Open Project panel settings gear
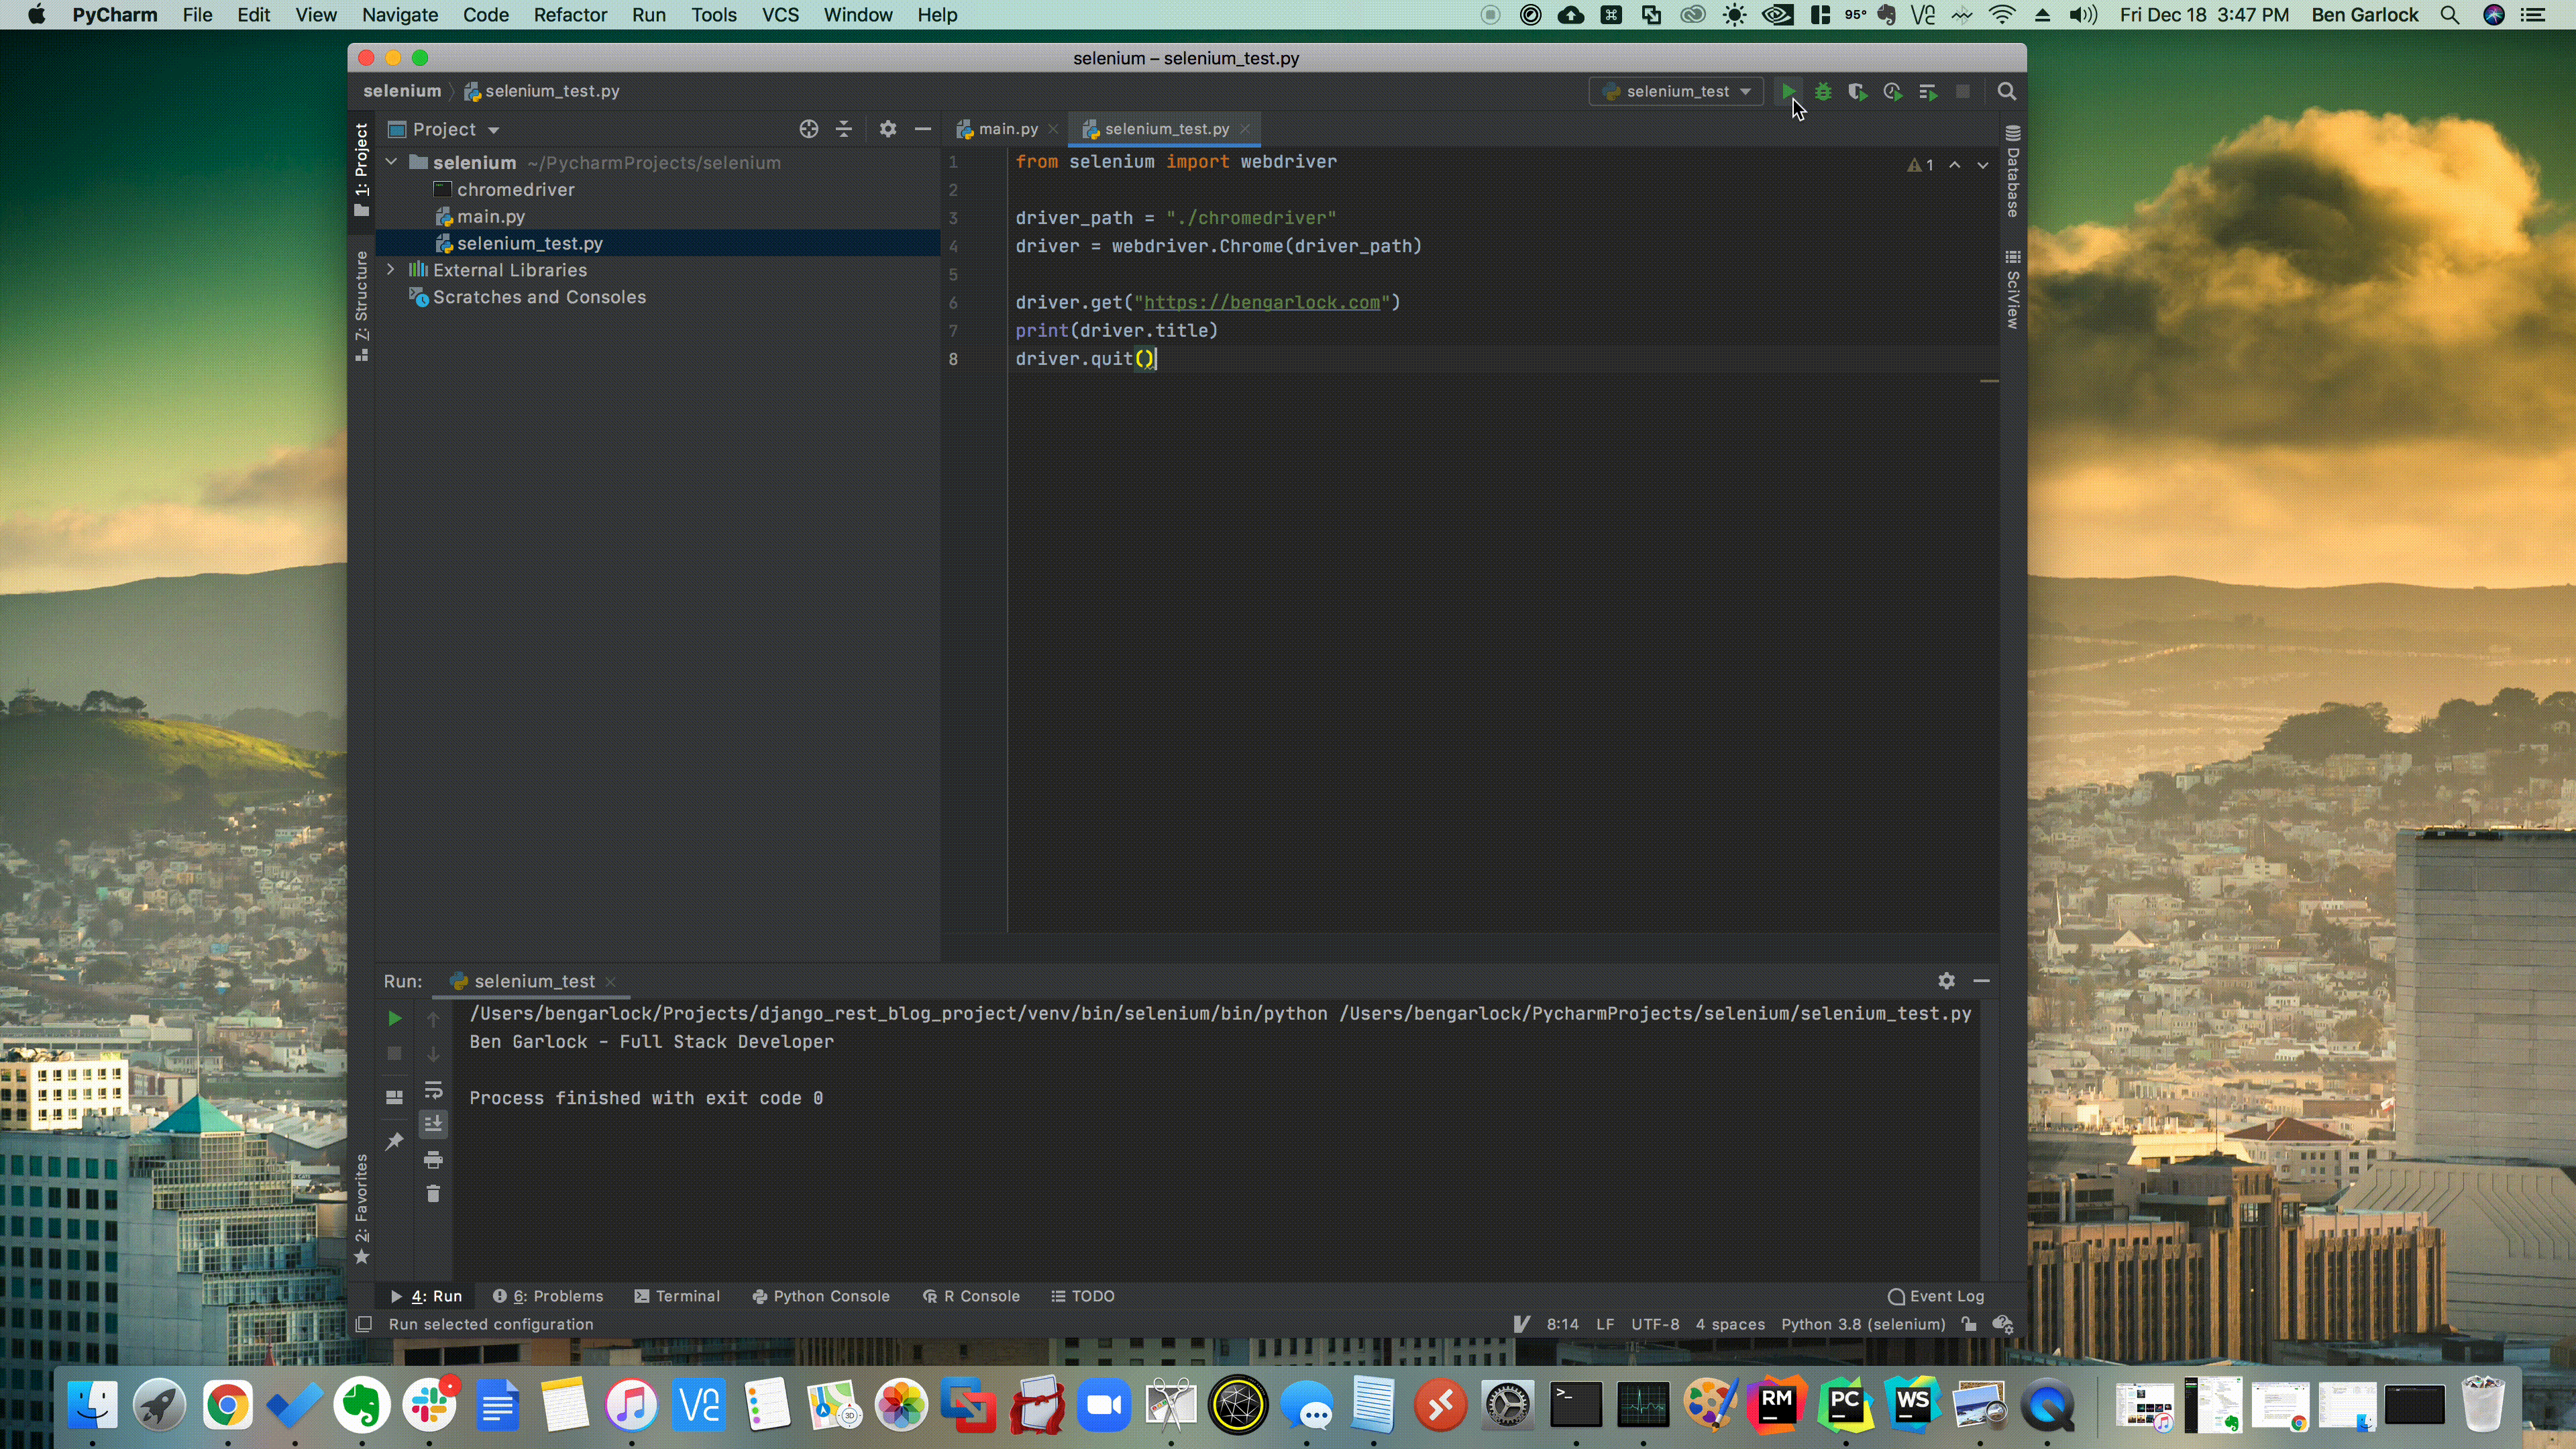The image size is (2576, 1449). pos(887,129)
